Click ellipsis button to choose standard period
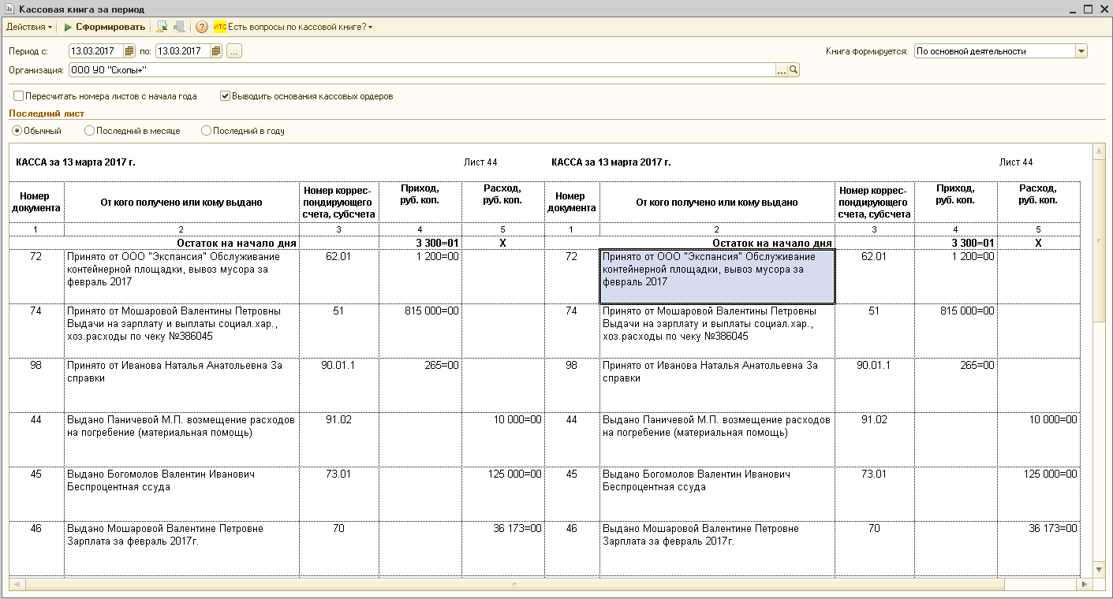 click(x=234, y=51)
